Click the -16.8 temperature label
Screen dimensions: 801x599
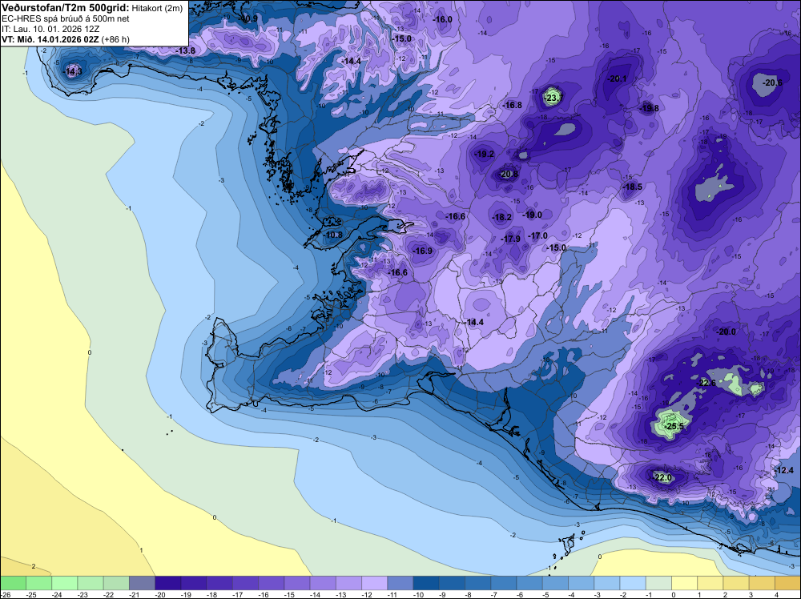[512, 105]
